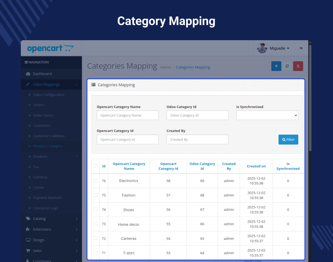The width and height of the screenshot is (333, 262).
Task: Click the Home decor category name cell
Action: coord(129,224)
